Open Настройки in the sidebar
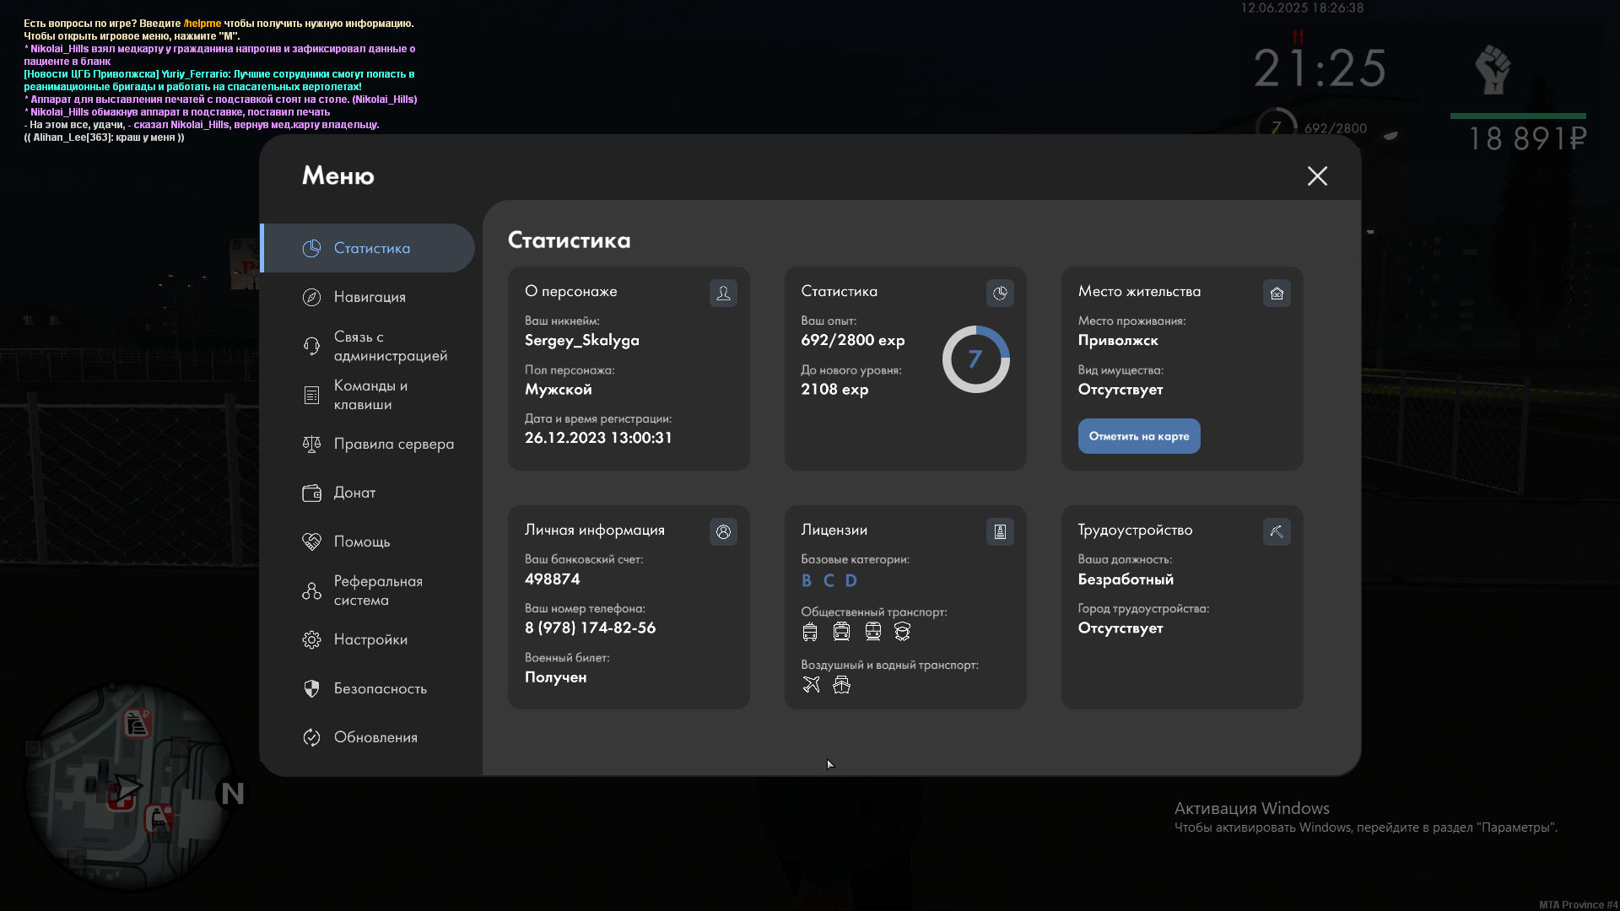This screenshot has width=1620, height=911. click(x=368, y=639)
